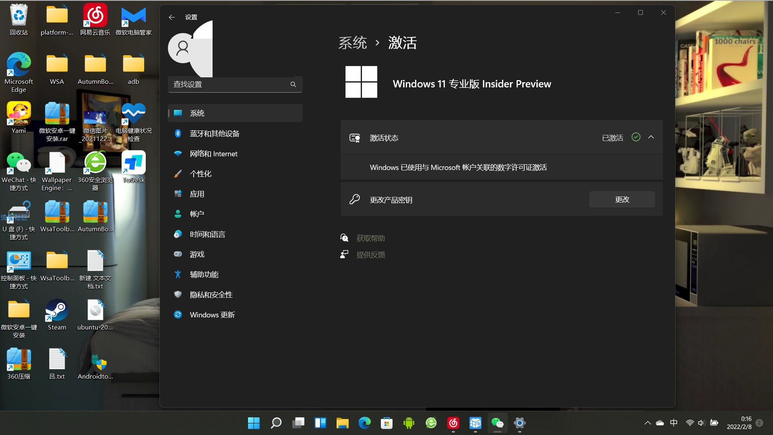This screenshot has width=773, height=435.
Task: Open 帐户 settings
Action: pyautogui.click(x=235, y=214)
